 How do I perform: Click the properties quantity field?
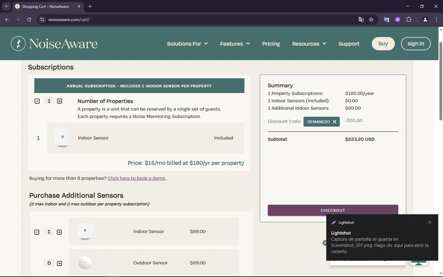tap(49, 101)
